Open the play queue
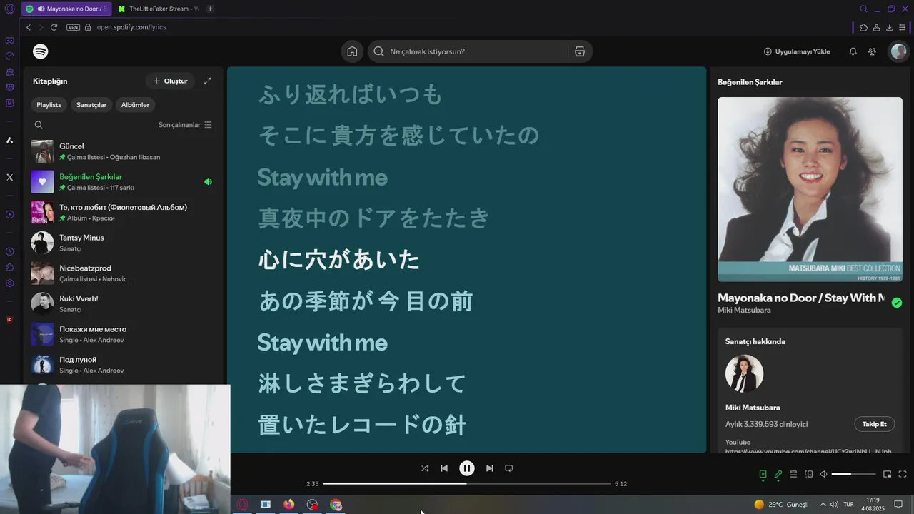This screenshot has width=914, height=514. pos(793,474)
